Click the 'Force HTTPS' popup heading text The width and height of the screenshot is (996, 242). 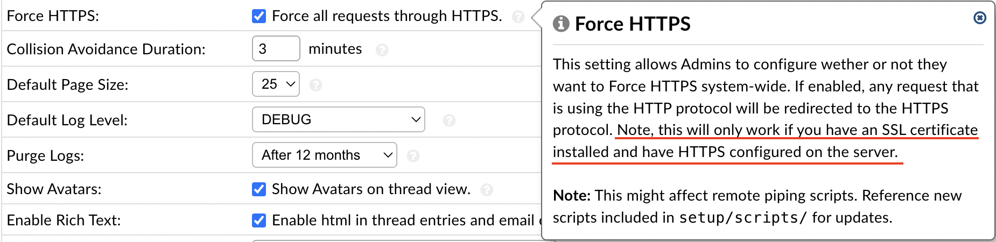633,24
